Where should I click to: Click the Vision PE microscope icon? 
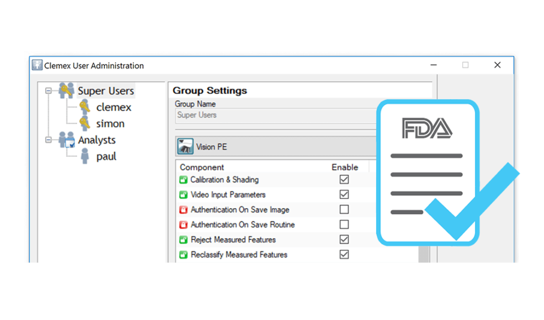click(x=185, y=146)
